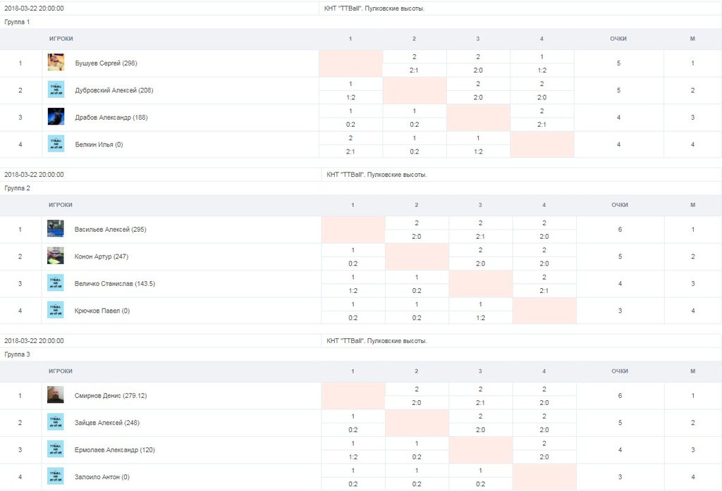The width and height of the screenshot is (722, 491).
Task: Click Белкин Илья's placeholder avatar icon
Action: pyautogui.click(x=56, y=144)
